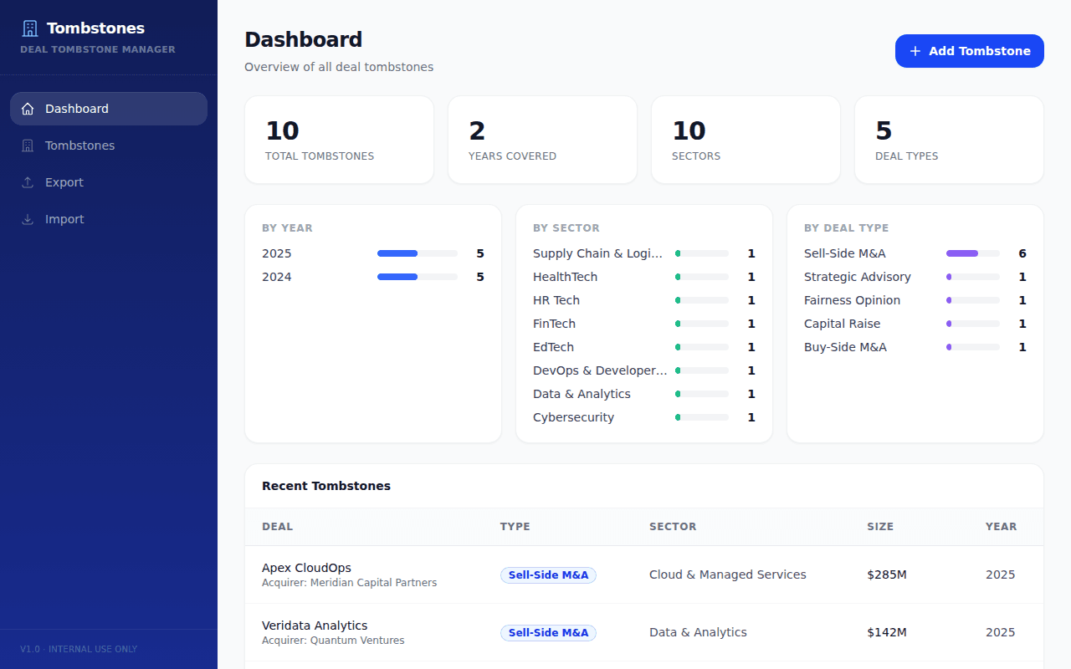Click the HealthTech sector progress bar
This screenshot has width=1071, height=669.
[702, 277]
